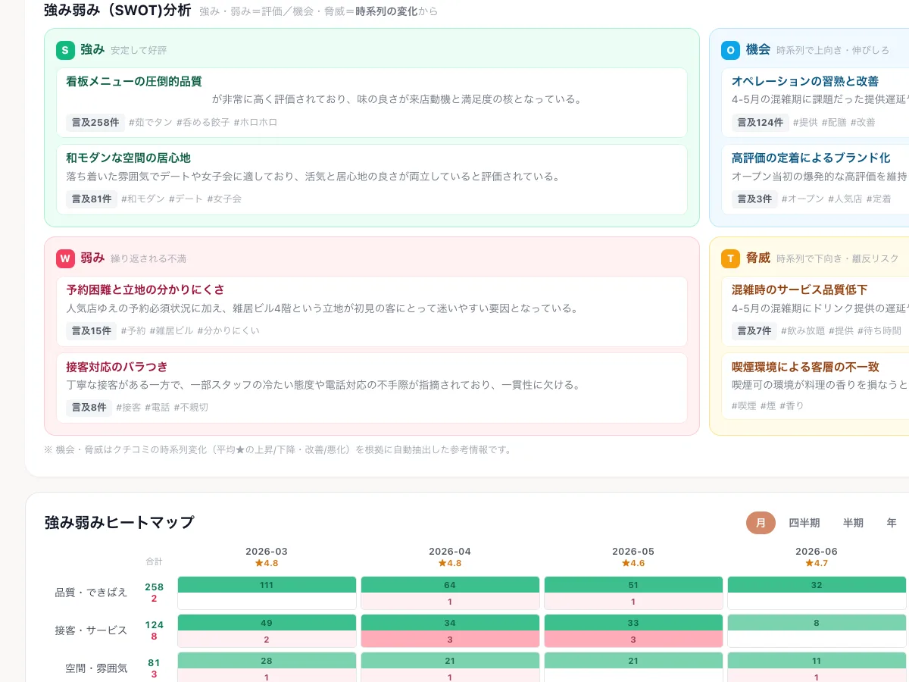Click the green S strengths icon
Viewport: 909px width, 682px height.
(x=65, y=51)
